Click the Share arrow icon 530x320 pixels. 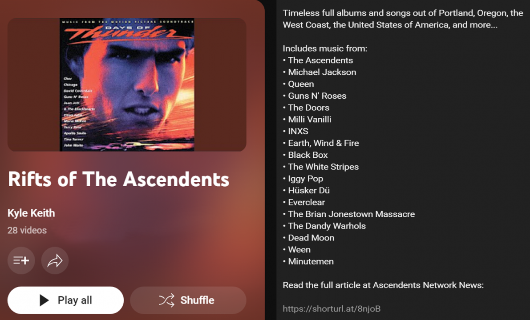coord(55,260)
